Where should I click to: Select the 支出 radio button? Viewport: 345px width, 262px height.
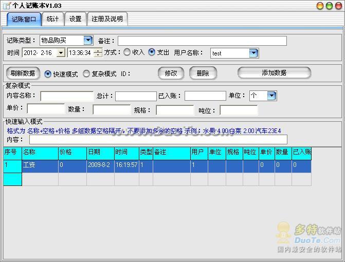click(152, 52)
